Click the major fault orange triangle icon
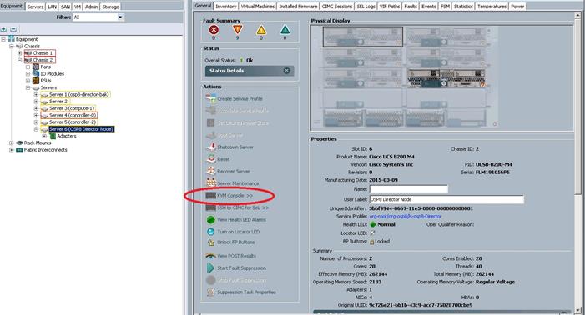 237,30
